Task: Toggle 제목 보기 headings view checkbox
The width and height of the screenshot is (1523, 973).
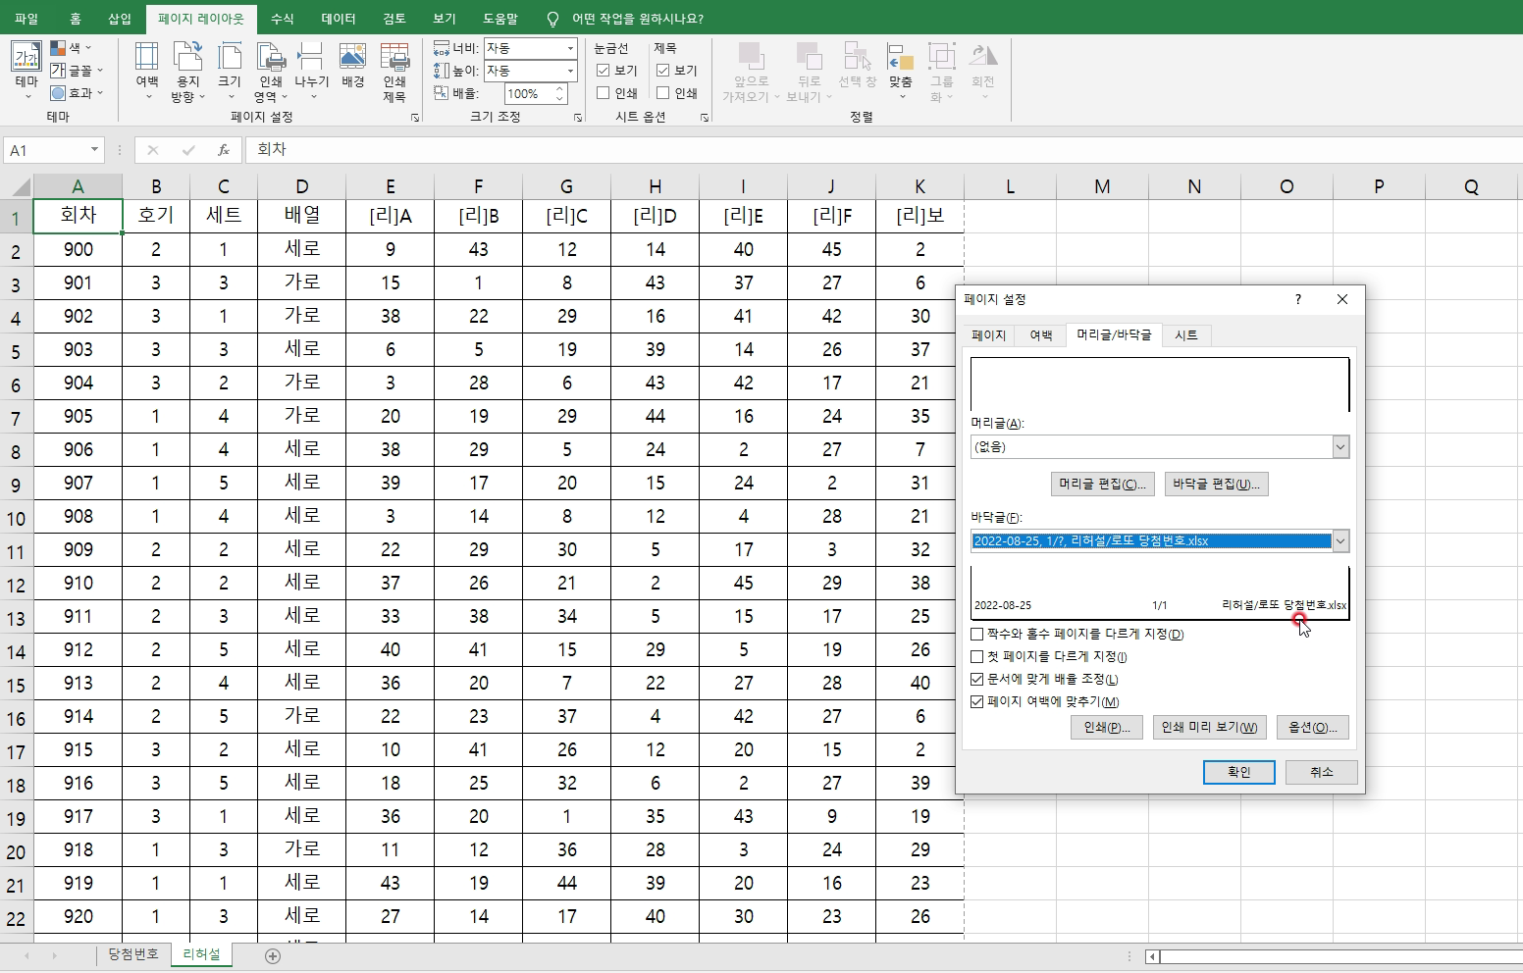Action: coord(663,71)
